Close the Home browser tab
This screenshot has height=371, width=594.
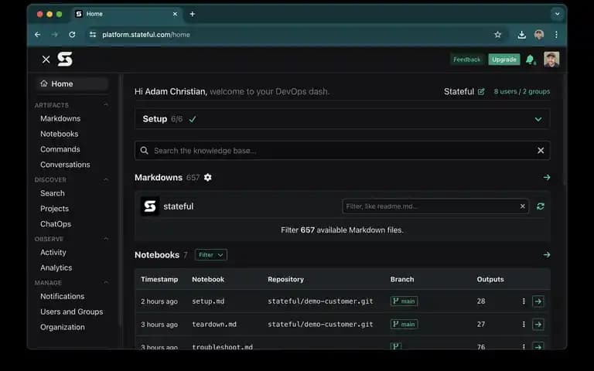pos(175,14)
